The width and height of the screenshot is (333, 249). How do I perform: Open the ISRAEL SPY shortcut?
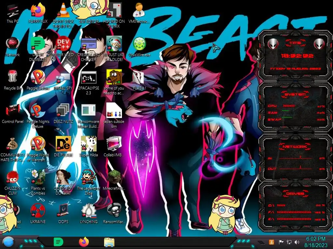(x=63, y=80)
